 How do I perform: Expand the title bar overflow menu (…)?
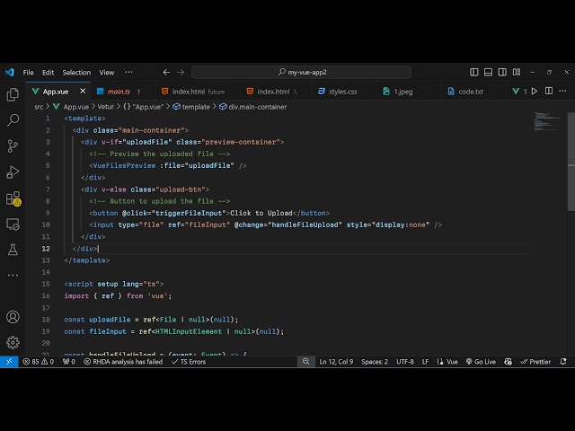pyautogui.click(x=128, y=72)
